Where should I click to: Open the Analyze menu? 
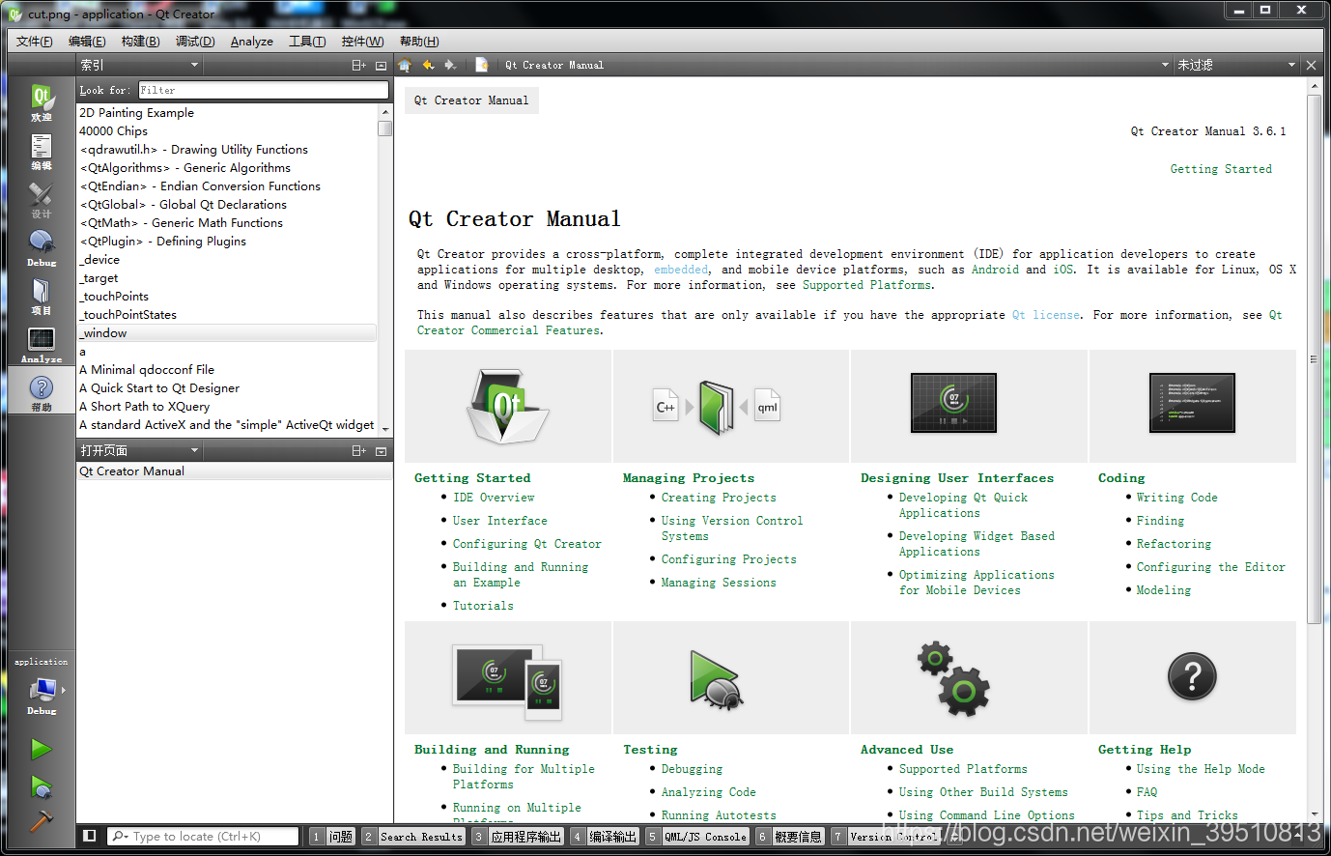(251, 41)
